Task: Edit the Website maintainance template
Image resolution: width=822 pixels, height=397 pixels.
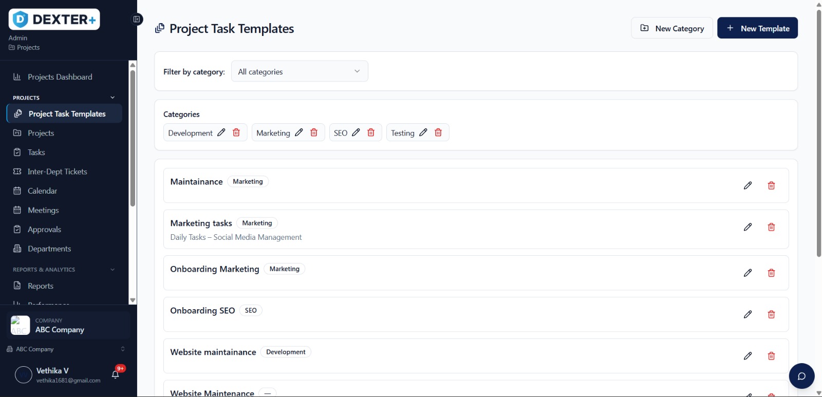Action: click(748, 356)
